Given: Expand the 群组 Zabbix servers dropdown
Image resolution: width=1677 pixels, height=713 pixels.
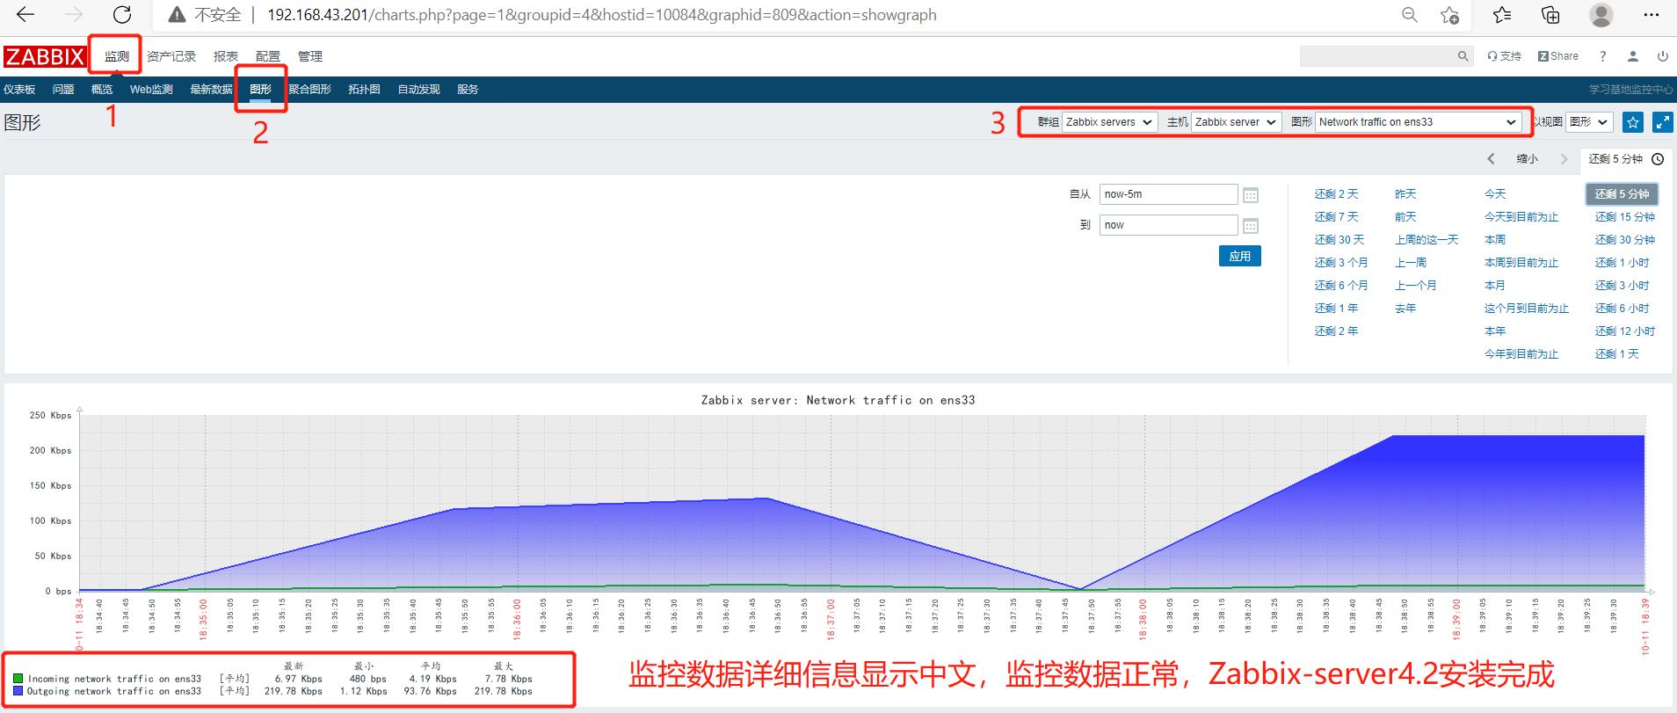Looking at the screenshot, I should point(1109,122).
